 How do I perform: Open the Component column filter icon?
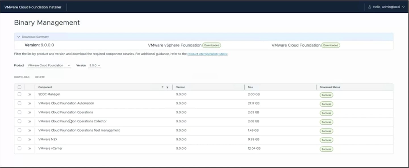pyautogui.click(x=167, y=87)
